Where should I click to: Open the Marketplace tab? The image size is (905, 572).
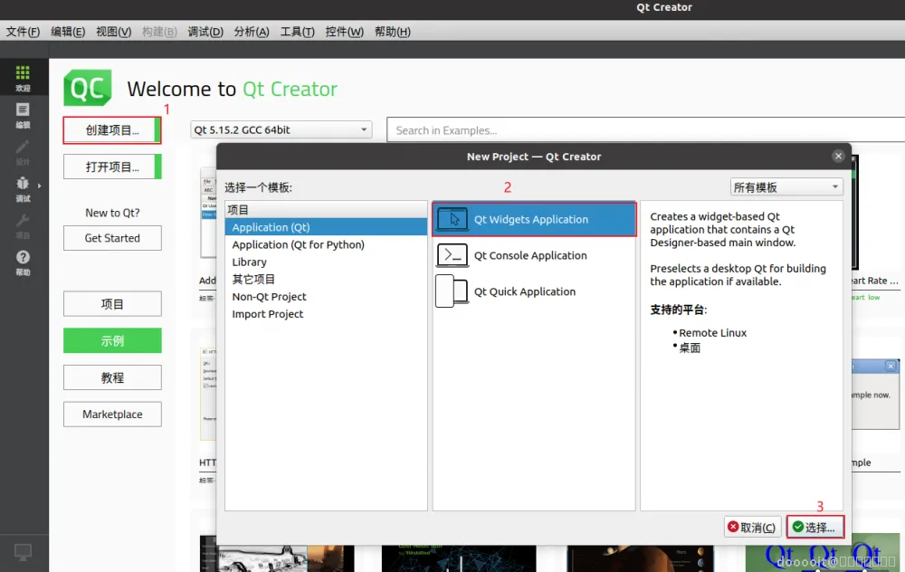[x=112, y=414]
